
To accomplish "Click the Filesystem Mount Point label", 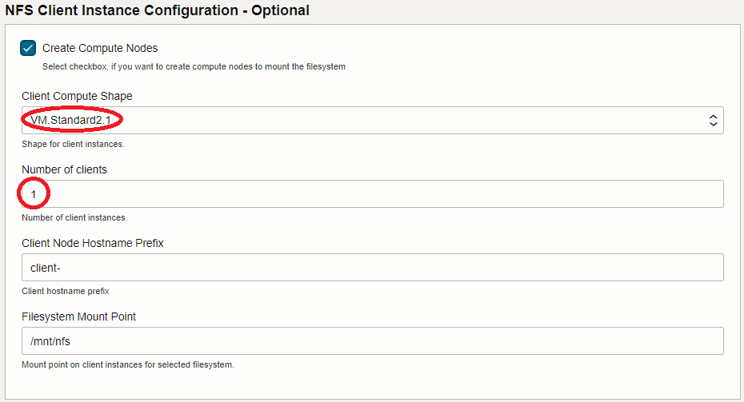I will (x=78, y=316).
